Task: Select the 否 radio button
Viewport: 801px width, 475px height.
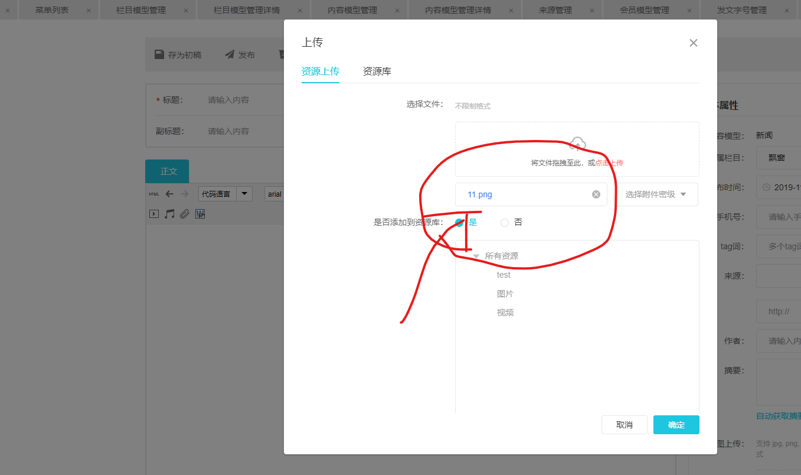Action: [x=505, y=223]
